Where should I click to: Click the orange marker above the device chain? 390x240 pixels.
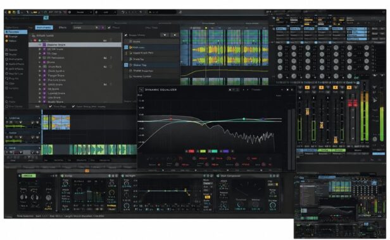pos(87,171)
